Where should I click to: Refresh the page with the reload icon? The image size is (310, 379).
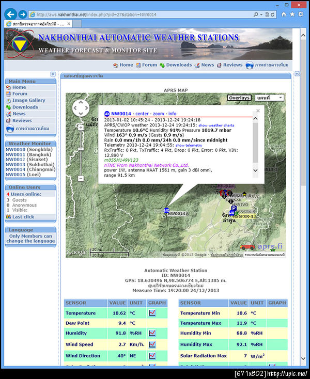(x=272, y=14)
